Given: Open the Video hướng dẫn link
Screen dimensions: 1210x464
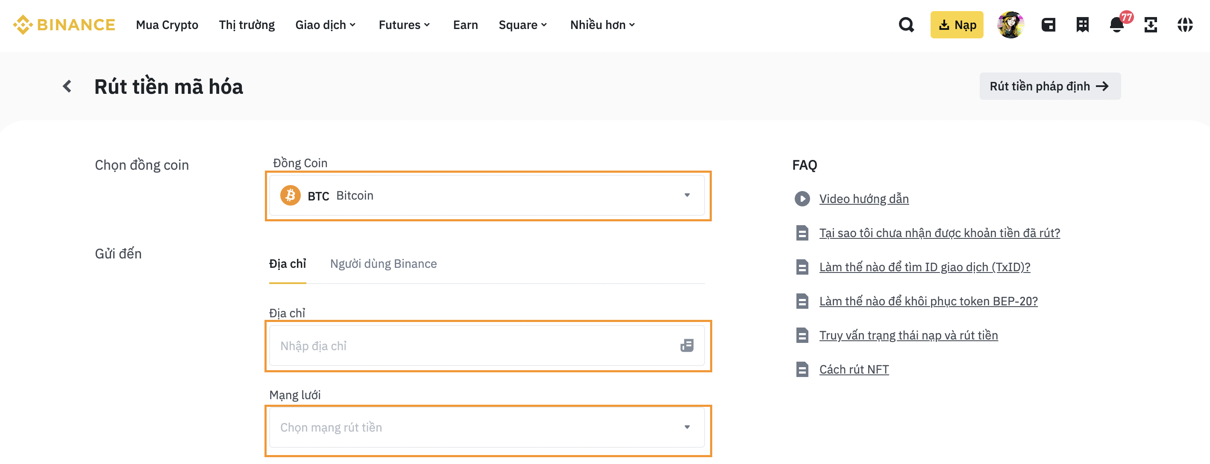Looking at the screenshot, I should pos(863,199).
